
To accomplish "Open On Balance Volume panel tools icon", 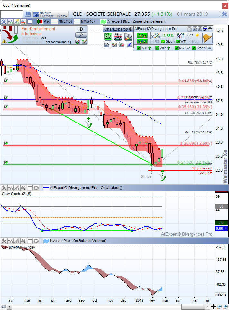I will (x=4, y=241).
